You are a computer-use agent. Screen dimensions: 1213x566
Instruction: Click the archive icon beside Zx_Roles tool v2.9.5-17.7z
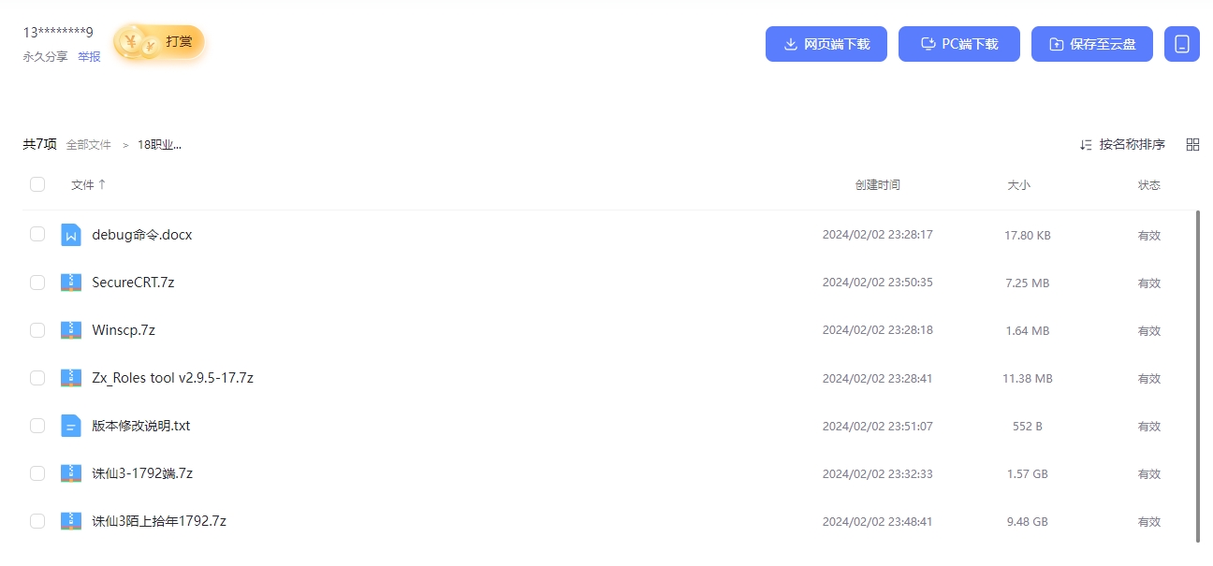pyautogui.click(x=71, y=378)
